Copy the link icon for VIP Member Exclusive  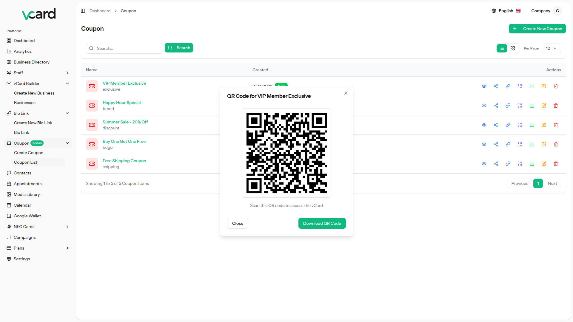coord(508,86)
